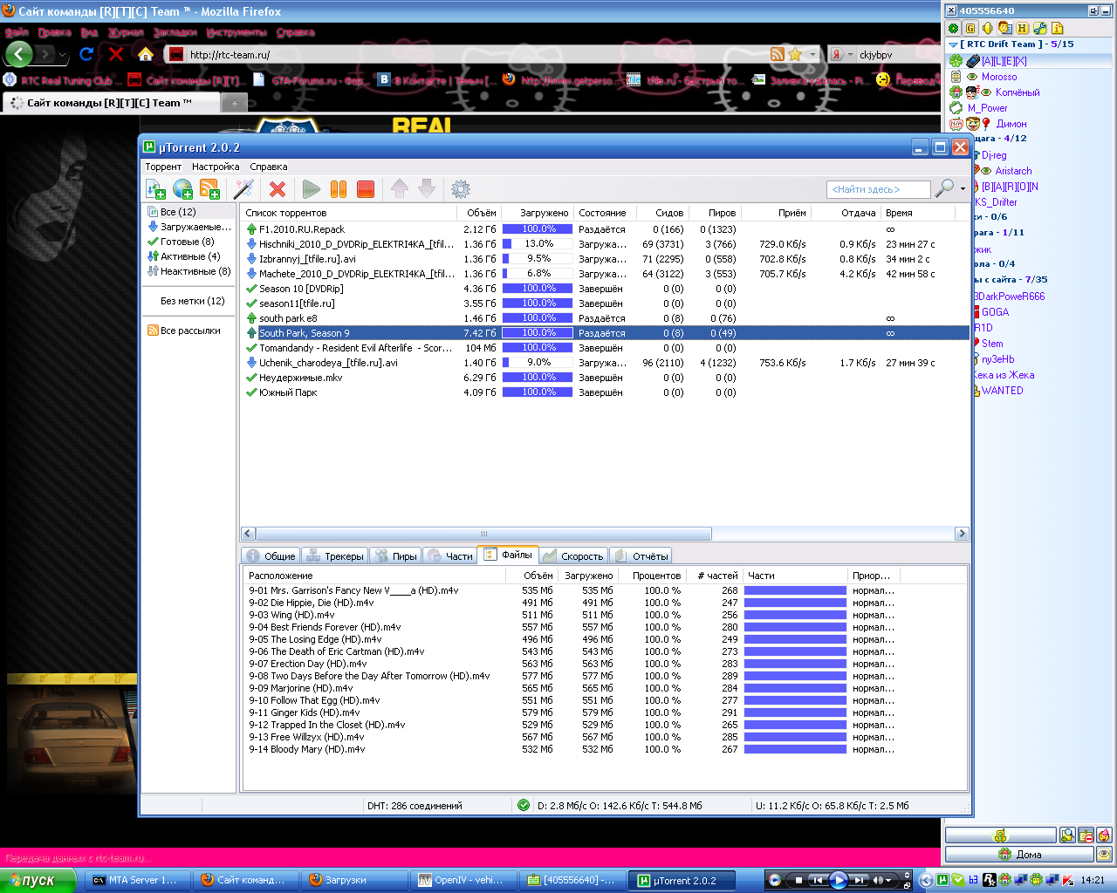Collapse the RTC Drift Team group
Viewport: 1117px width, 893px height.
(953, 44)
